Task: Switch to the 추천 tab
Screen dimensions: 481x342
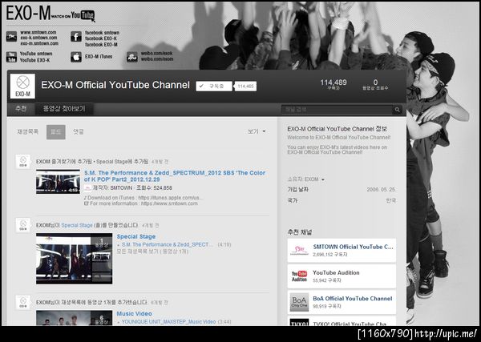Action: point(21,109)
